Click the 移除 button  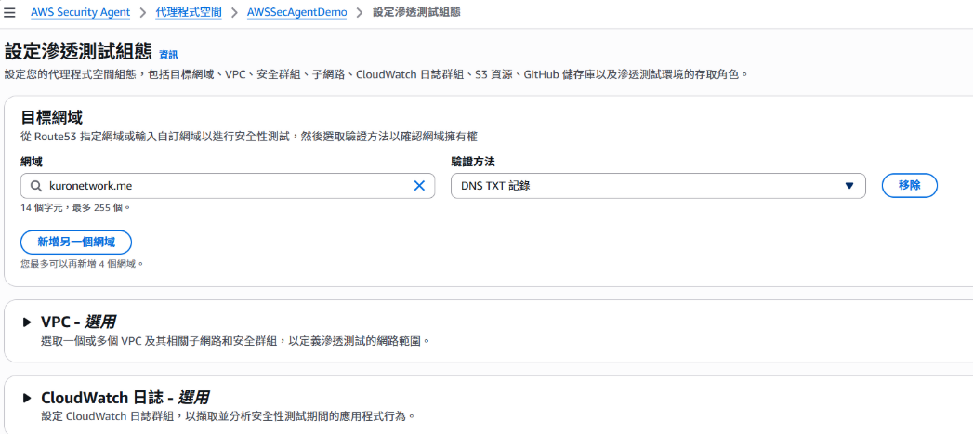(x=909, y=185)
